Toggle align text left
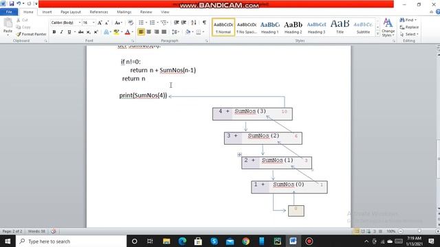This screenshot has height=247, width=440. click(x=141, y=32)
